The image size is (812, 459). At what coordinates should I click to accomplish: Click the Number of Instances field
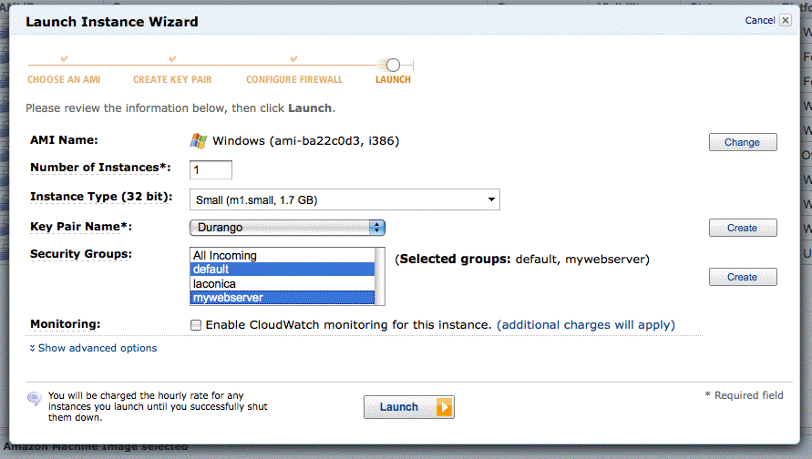point(211,170)
